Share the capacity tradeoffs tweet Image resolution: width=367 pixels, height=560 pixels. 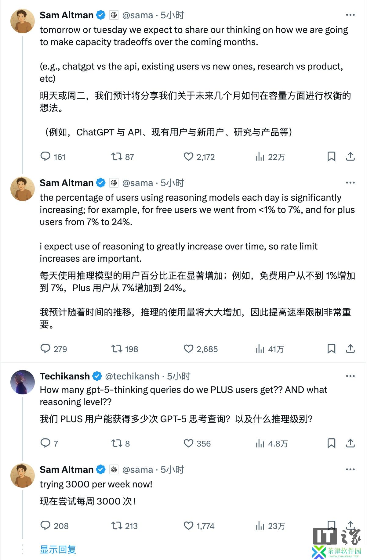[350, 157]
